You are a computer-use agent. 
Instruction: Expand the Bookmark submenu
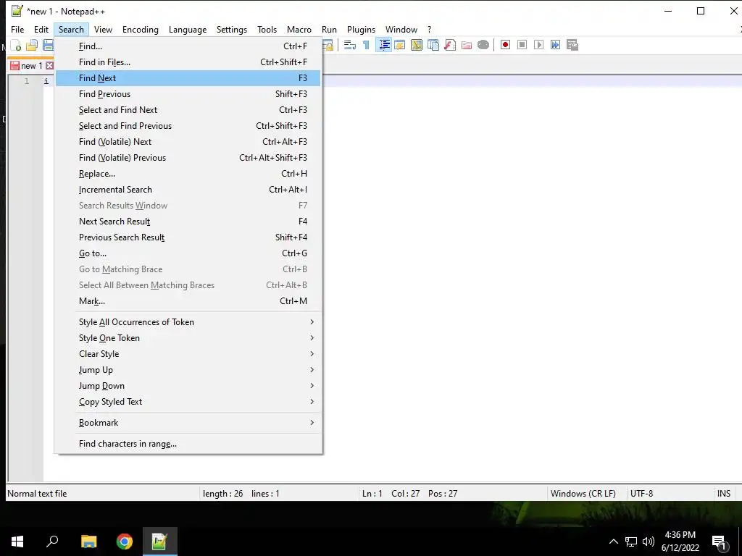[x=188, y=423]
